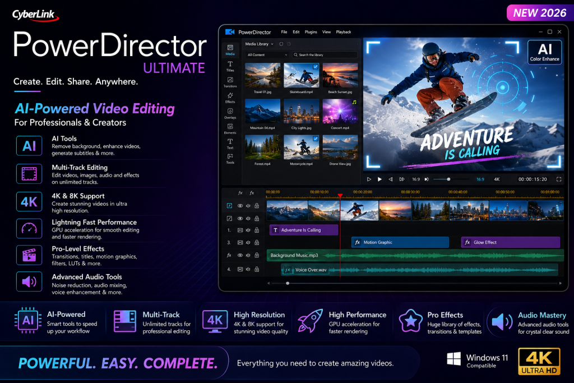Click the AI Color Enhance badge
Viewport: 574px width, 383px height.
(544, 52)
